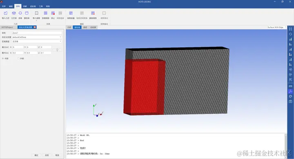Click the camera screenshot icon in right sidebar
The width and height of the screenshot is (294, 159).
coord(290,101)
